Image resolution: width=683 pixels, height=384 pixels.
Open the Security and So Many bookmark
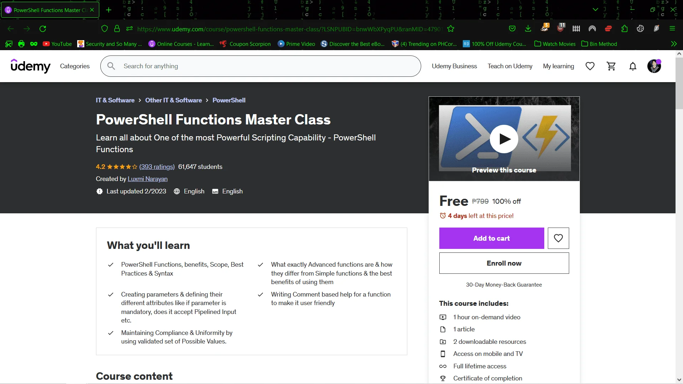tap(110, 44)
